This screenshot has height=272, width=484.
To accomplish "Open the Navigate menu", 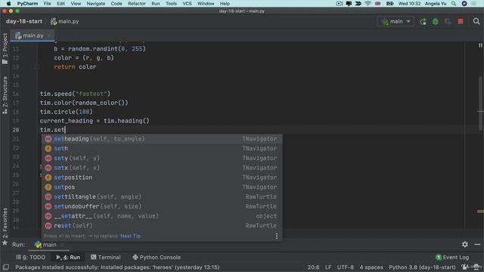I will coord(96,4).
